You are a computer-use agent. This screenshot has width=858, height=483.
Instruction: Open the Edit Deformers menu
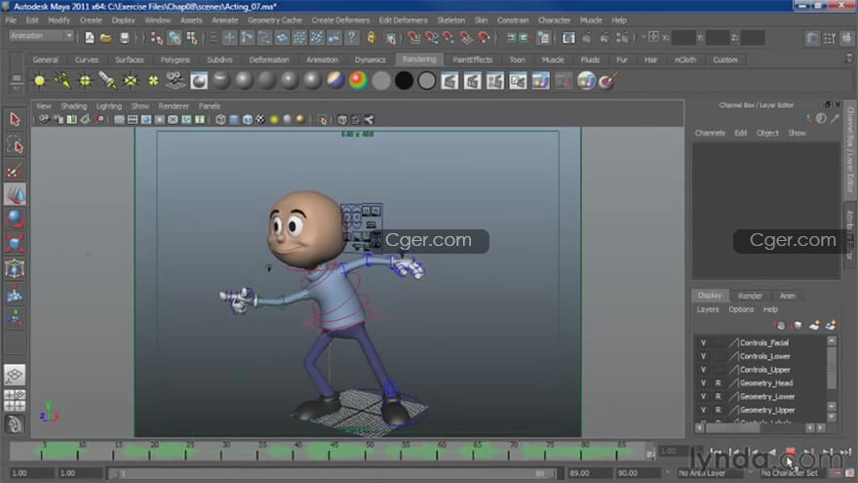pyautogui.click(x=403, y=20)
